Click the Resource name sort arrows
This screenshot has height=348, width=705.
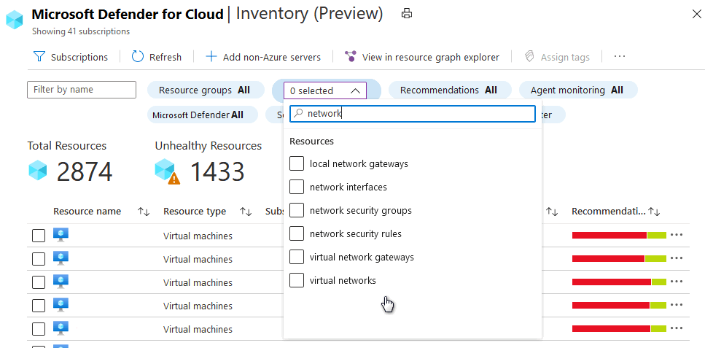(144, 212)
